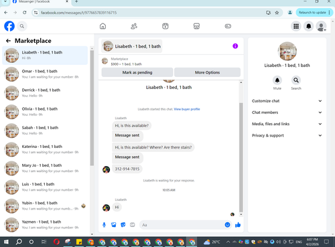335x247 pixels.
Task: Click More Options button
Action: pyautogui.click(x=207, y=72)
